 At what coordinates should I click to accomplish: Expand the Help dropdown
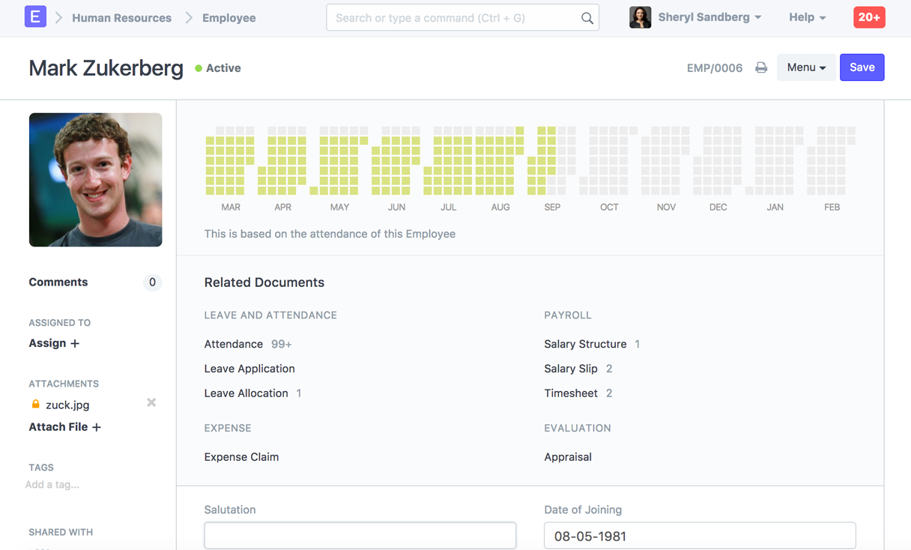point(807,17)
